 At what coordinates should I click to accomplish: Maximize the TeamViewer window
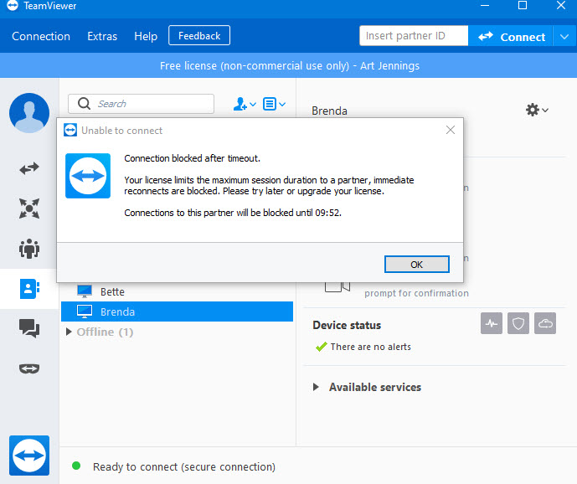523,6
